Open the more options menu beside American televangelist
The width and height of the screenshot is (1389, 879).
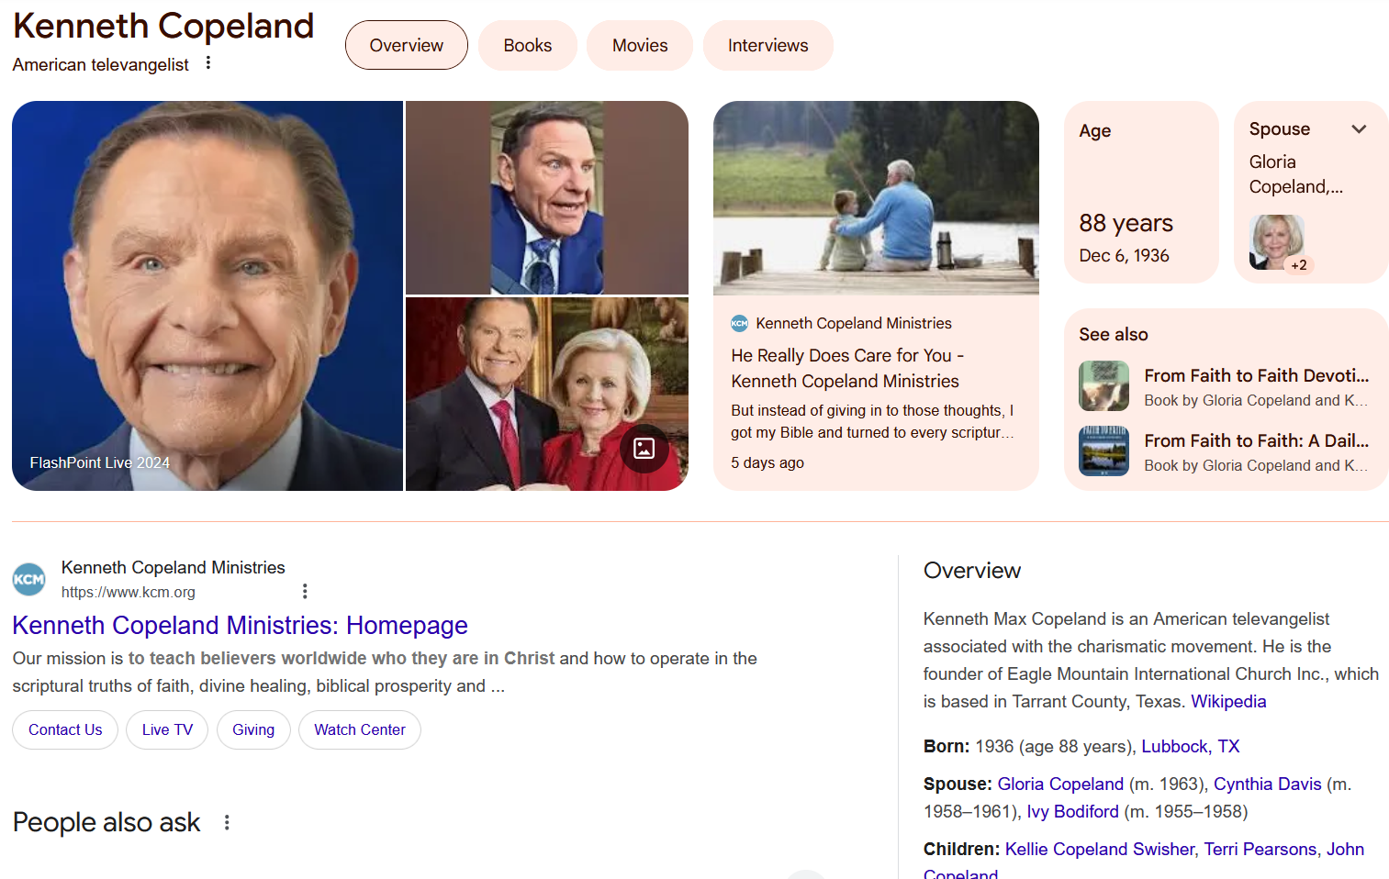(208, 63)
